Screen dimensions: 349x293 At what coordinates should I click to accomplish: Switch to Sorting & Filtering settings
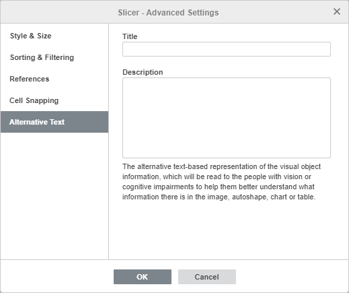tap(54, 57)
